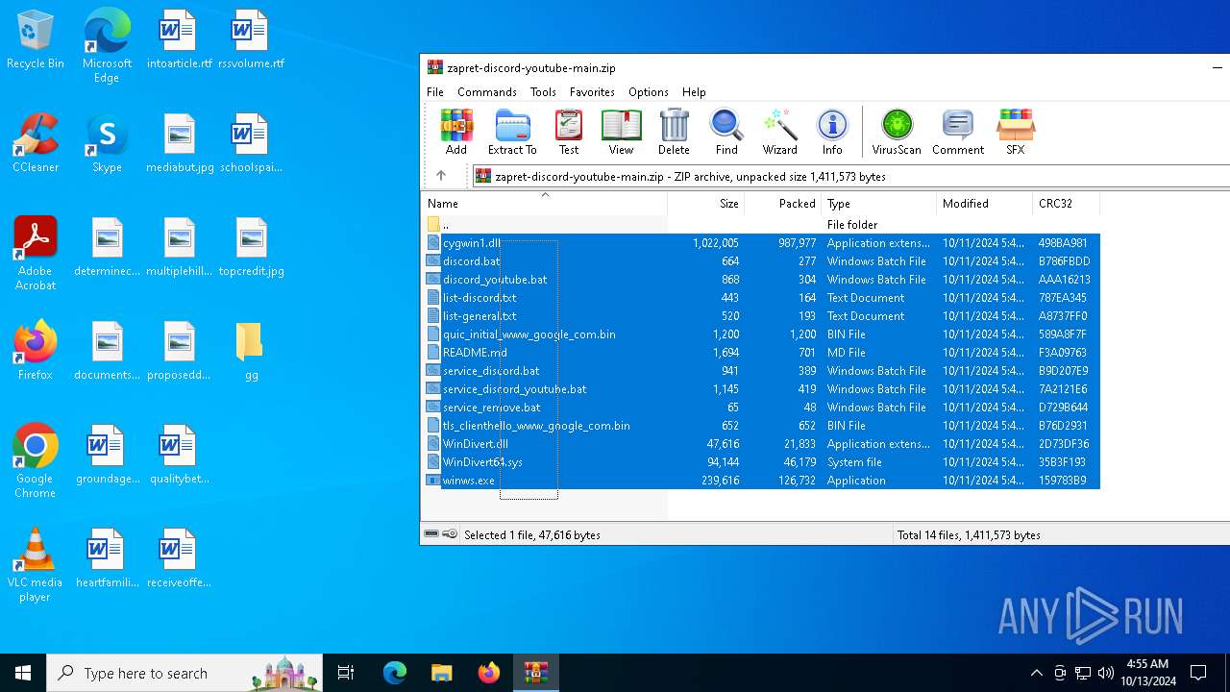Select WinDivert.dll file
The image size is (1230, 692).
(x=761, y=444)
